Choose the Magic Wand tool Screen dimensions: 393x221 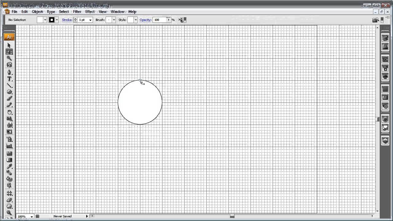point(9,58)
